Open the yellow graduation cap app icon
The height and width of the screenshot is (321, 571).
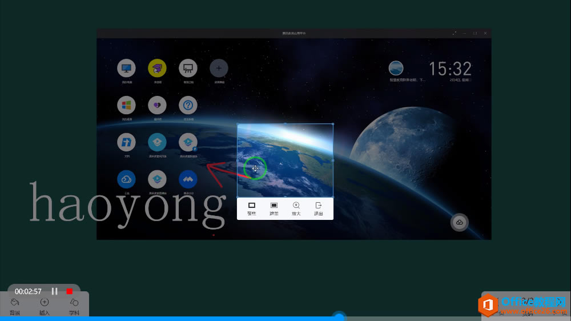pos(158,68)
